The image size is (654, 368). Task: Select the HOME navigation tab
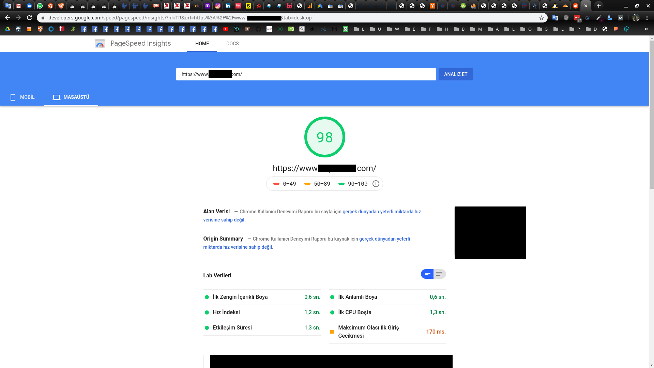202,44
